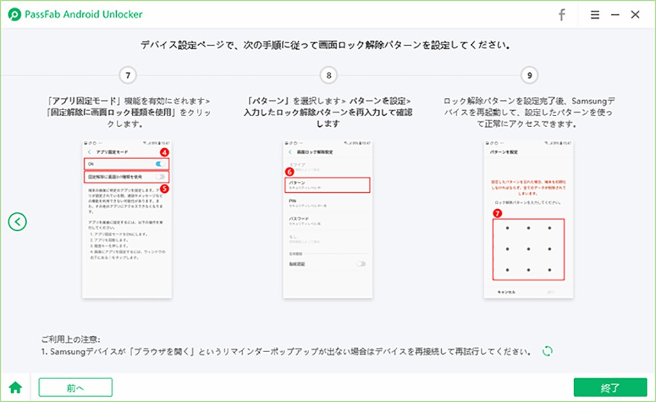Click the green refresh retry icon

pos(547,351)
